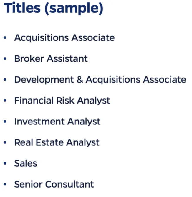The image size is (192, 197).
Task: Click the bullet before "Development & Acquisitions Associate"
Action: [5, 80]
